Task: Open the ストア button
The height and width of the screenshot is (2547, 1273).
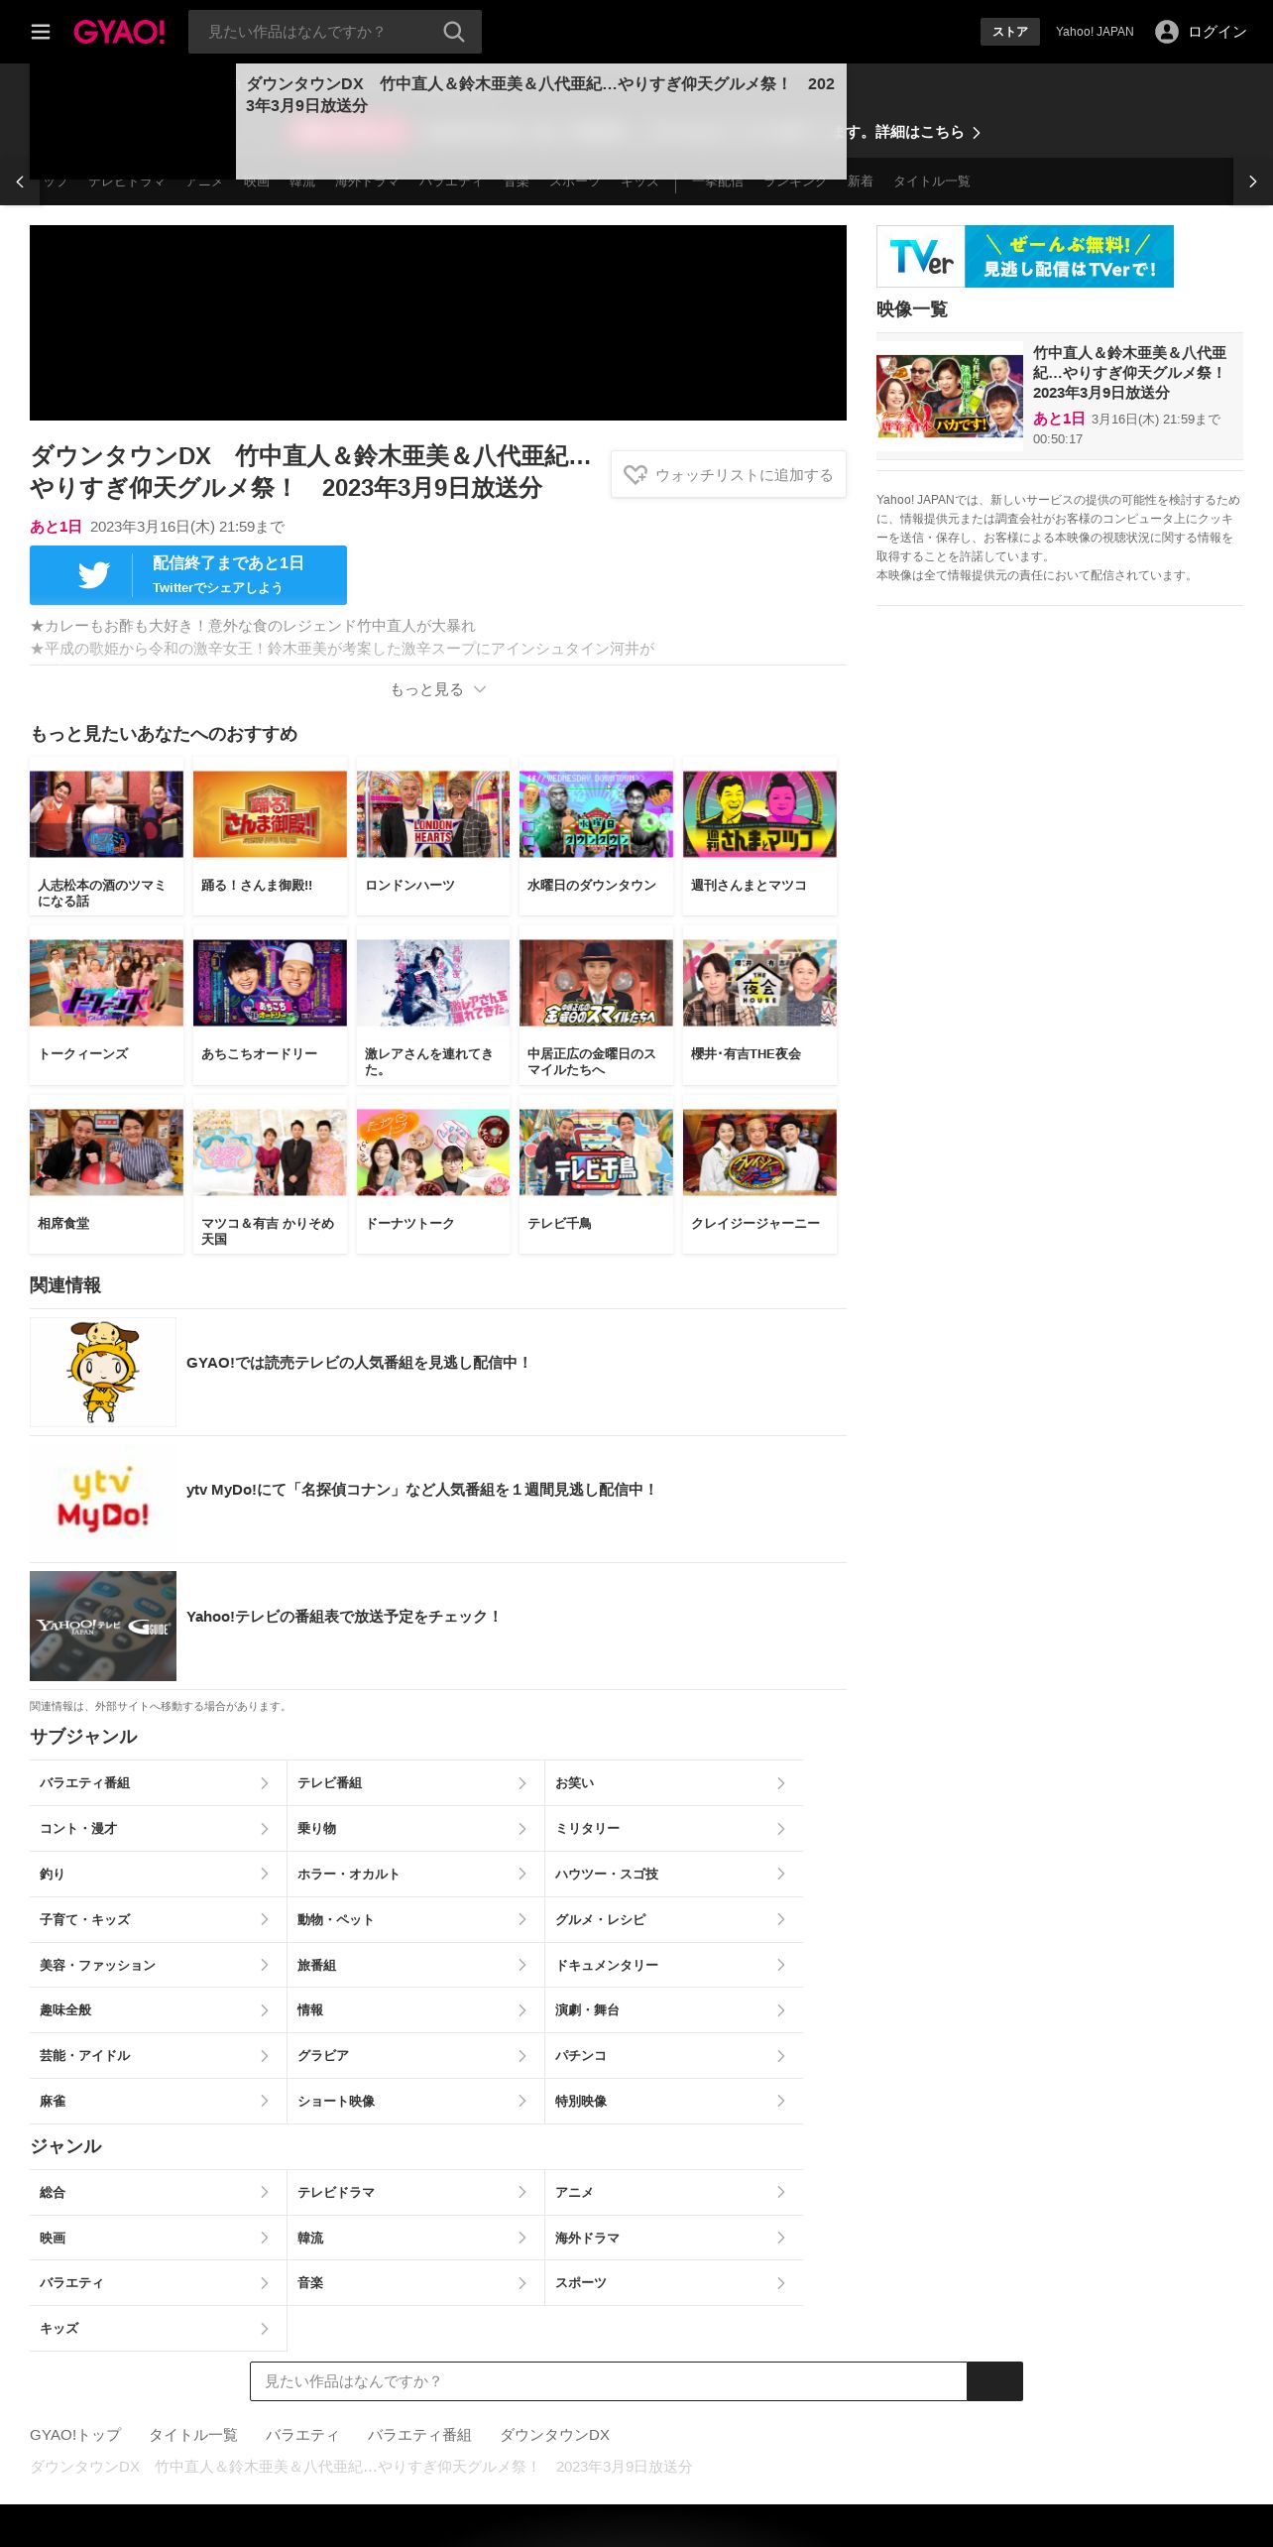Action: [x=1010, y=32]
